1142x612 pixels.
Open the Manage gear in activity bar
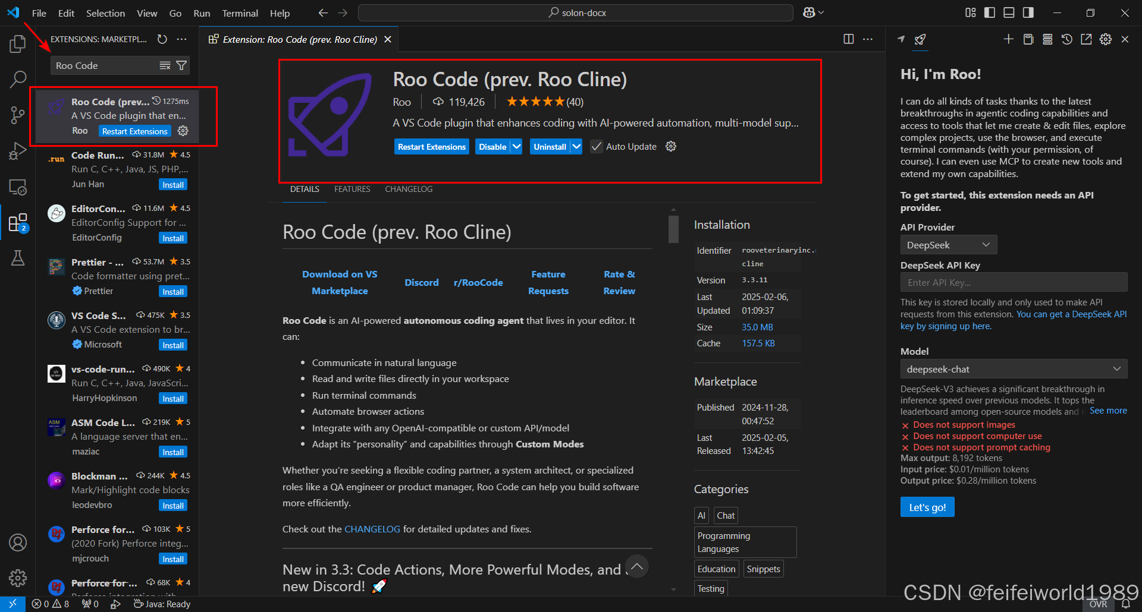[18, 578]
